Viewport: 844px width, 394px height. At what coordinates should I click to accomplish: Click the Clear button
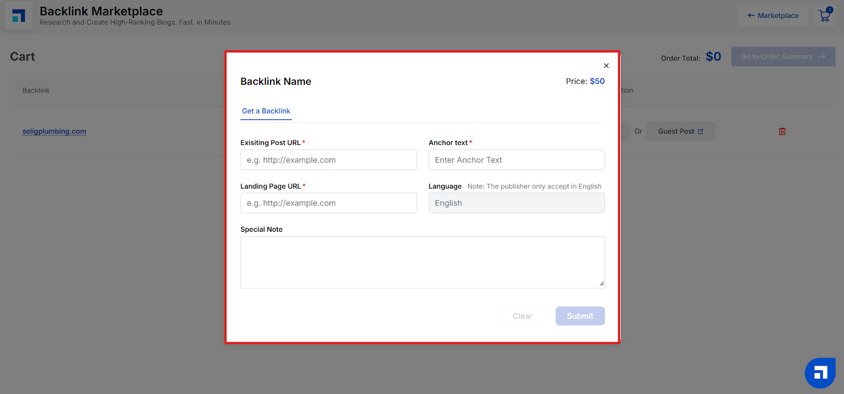[522, 316]
